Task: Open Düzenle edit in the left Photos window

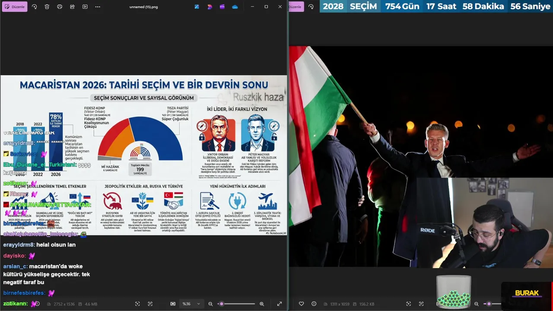Action: 15,6
